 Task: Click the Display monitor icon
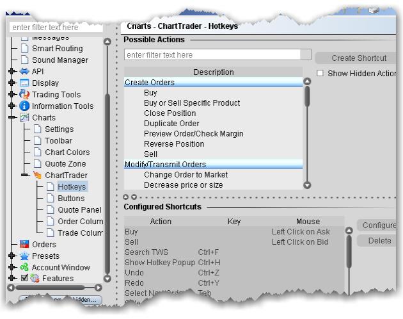point(25,83)
